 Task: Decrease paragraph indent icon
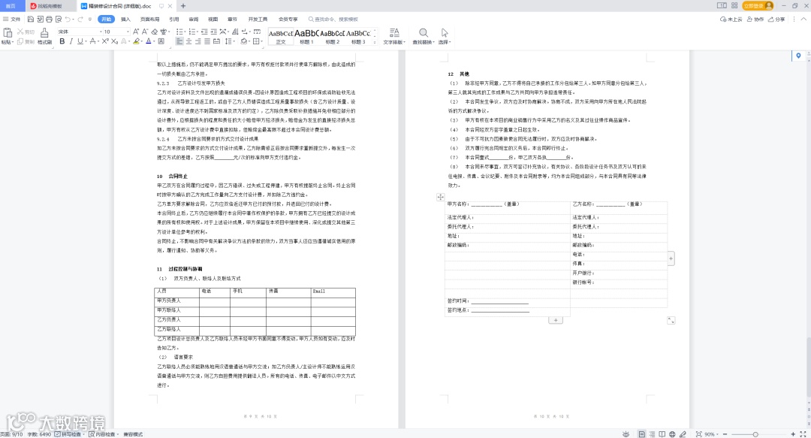(x=204, y=32)
